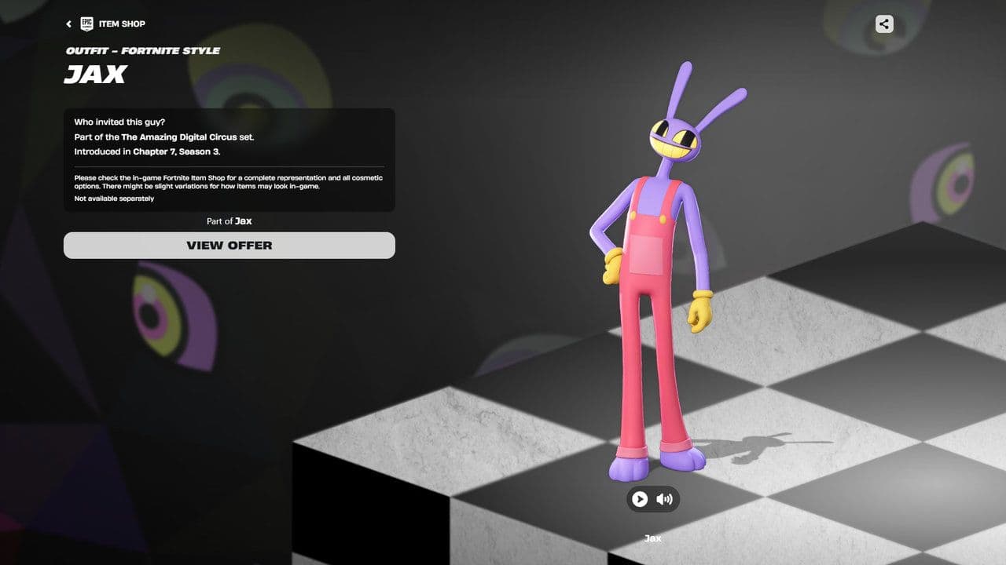This screenshot has height=565, width=1006.
Task: Share this outfit with the share icon
Action: tap(884, 24)
